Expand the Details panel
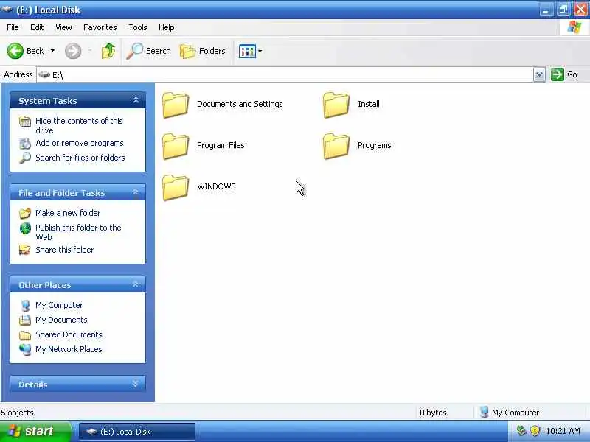Screen dimensions: 590x442 pyautogui.click(x=135, y=384)
